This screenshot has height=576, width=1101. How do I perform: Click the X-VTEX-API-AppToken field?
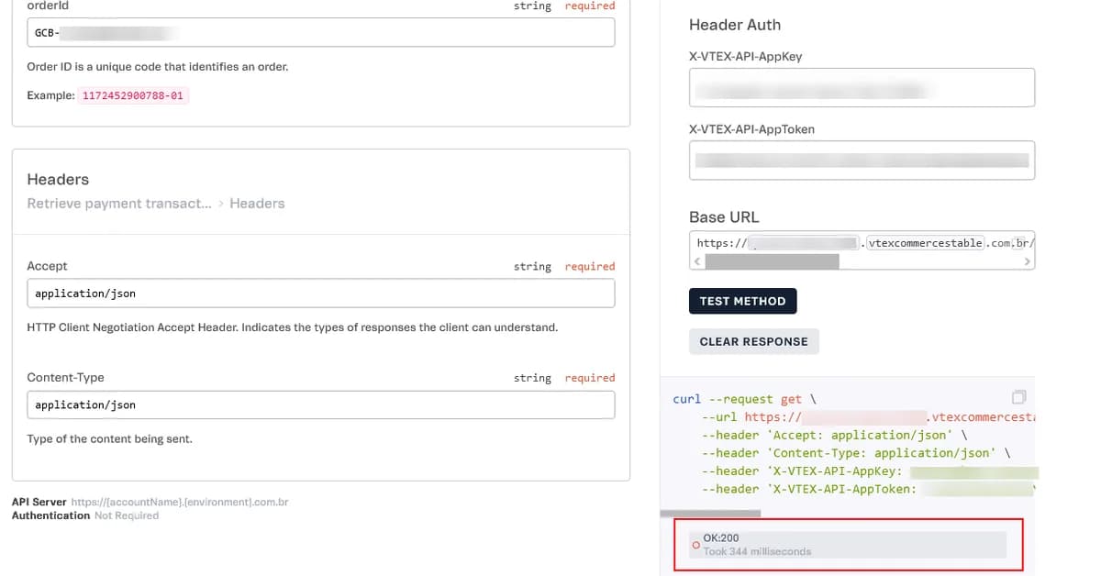861,160
